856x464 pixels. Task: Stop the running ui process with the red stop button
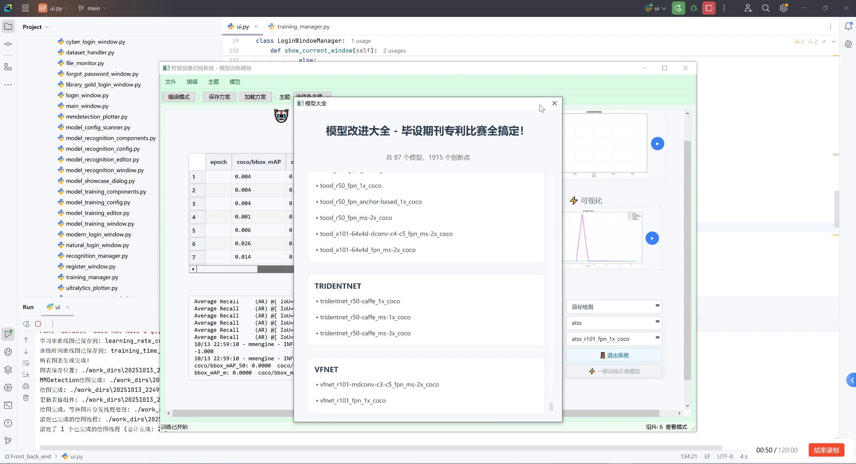click(709, 8)
